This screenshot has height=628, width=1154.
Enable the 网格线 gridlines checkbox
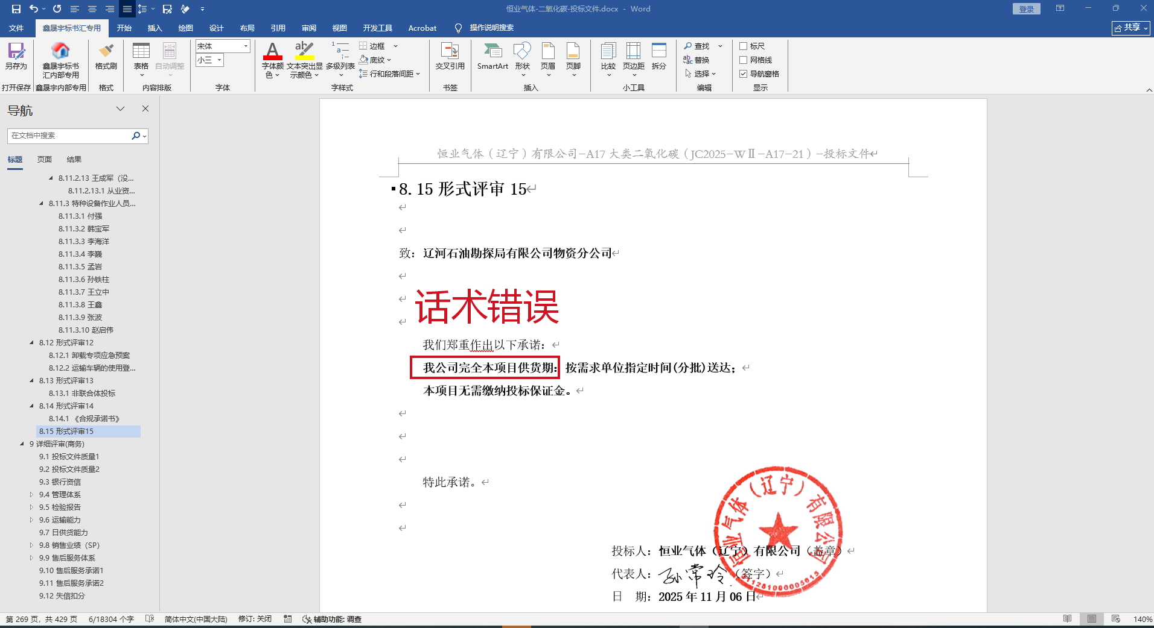(744, 60)
